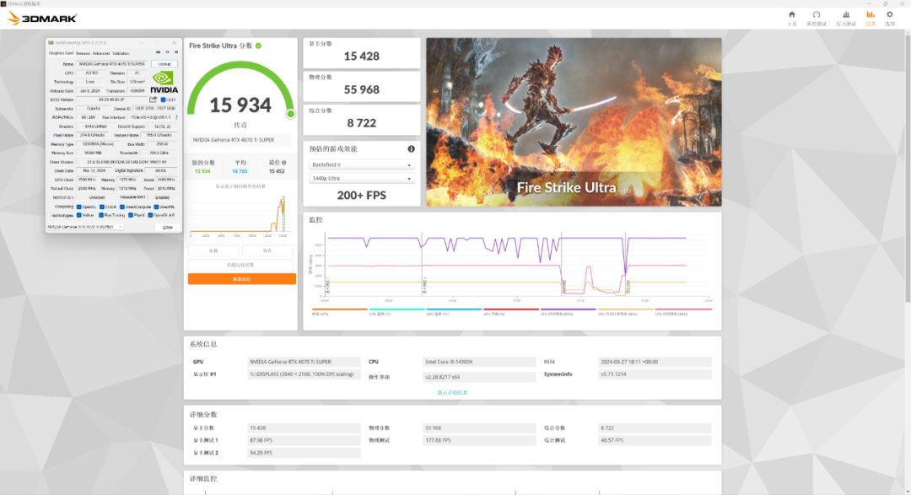Viewport: 911px width, 495px height.
Task: Click the combined score 8 722 value
Action: (x=361, y=122)
